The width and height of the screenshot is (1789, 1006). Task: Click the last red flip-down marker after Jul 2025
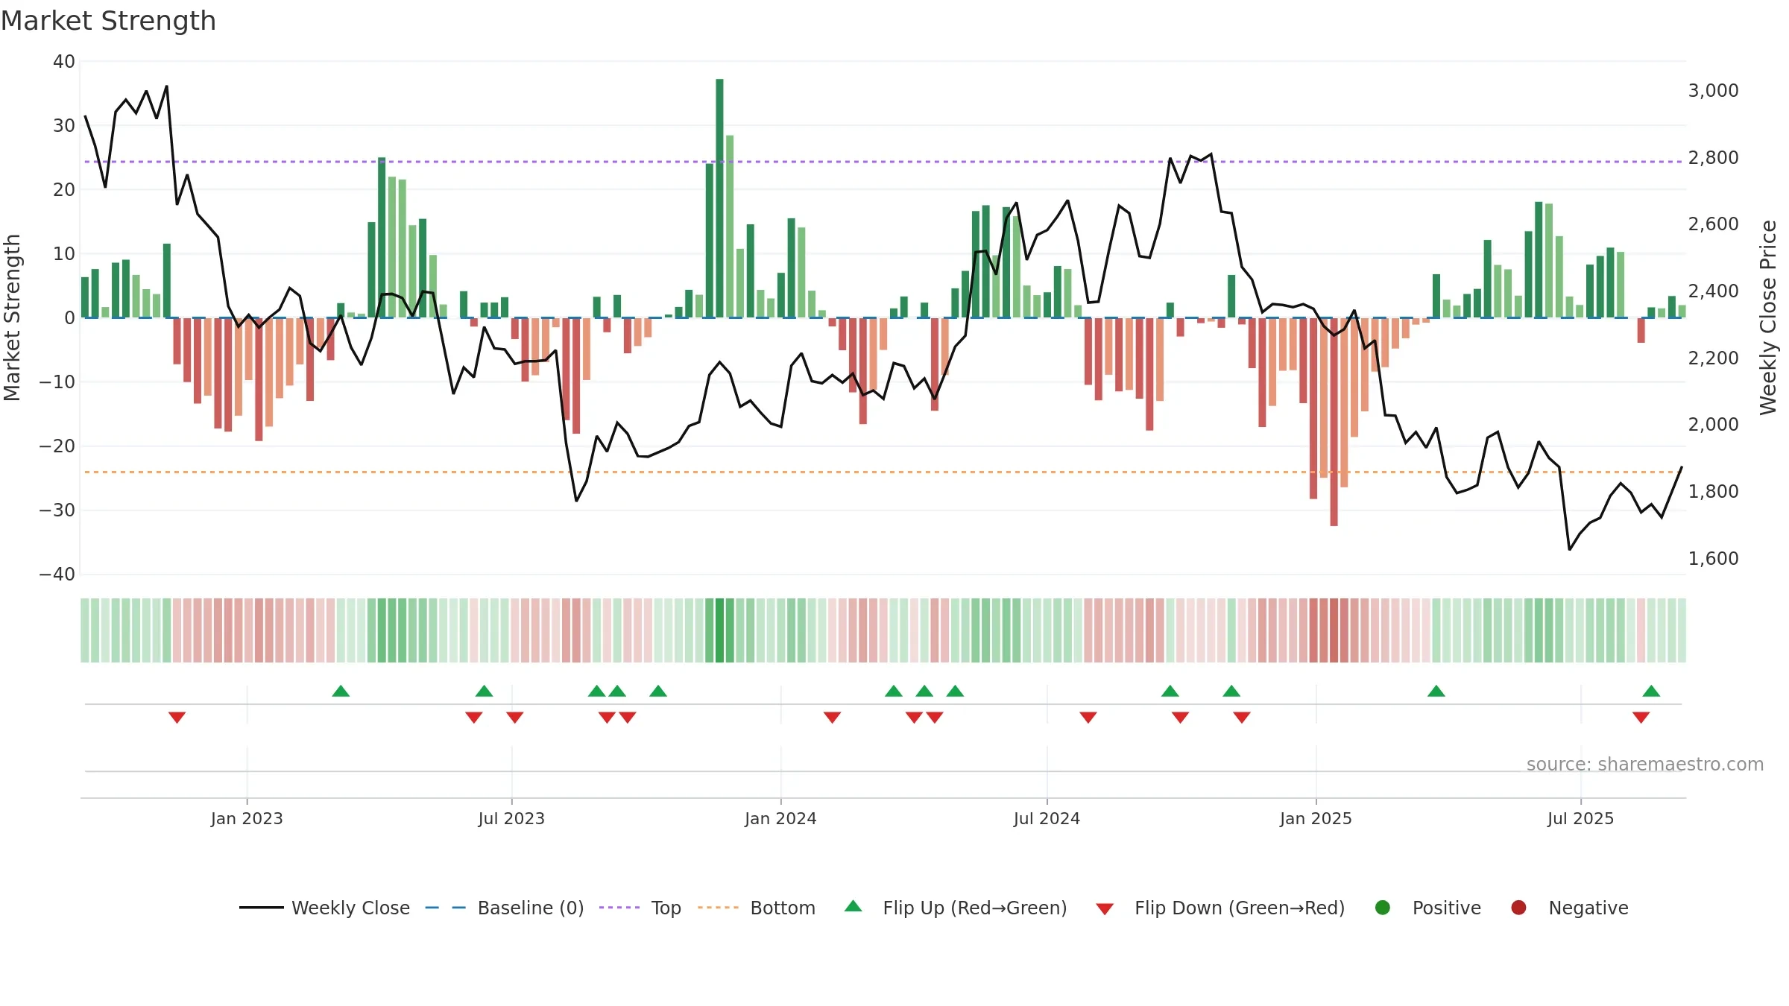(x=1641, y=718)
